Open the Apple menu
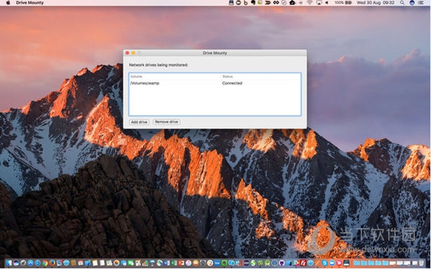 8,3
